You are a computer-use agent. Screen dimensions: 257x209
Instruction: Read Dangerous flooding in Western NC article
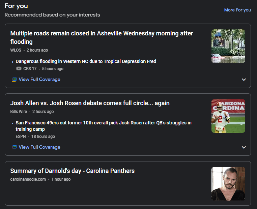tap(86, 61)
